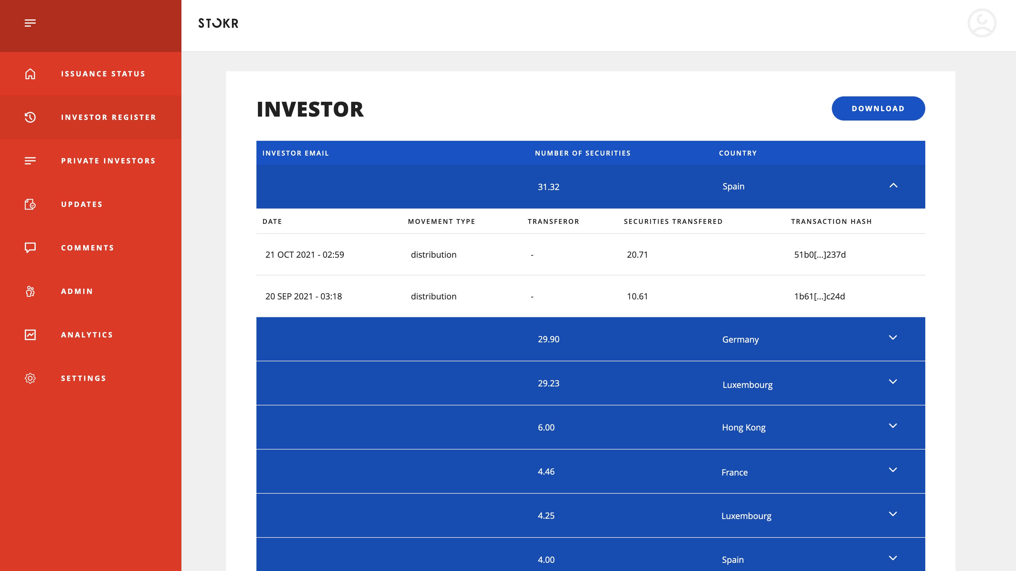Click the STOKR logo
The image size is (1016, 571).
[218, 23]
